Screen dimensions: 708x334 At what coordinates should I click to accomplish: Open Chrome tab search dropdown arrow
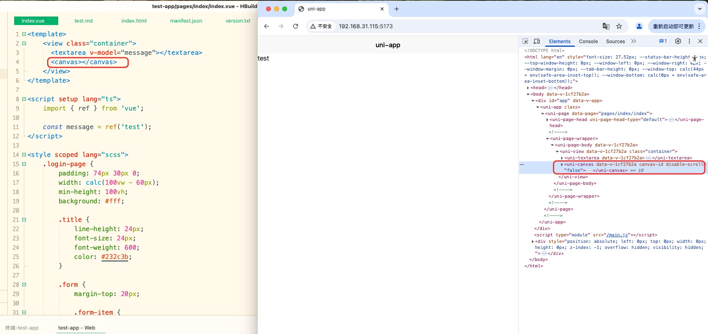700,9
